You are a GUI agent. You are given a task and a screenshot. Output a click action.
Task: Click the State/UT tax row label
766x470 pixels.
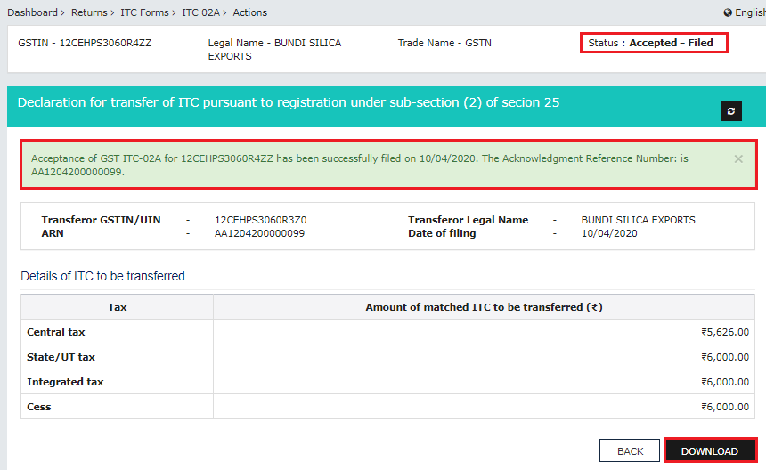pos(61,357)
